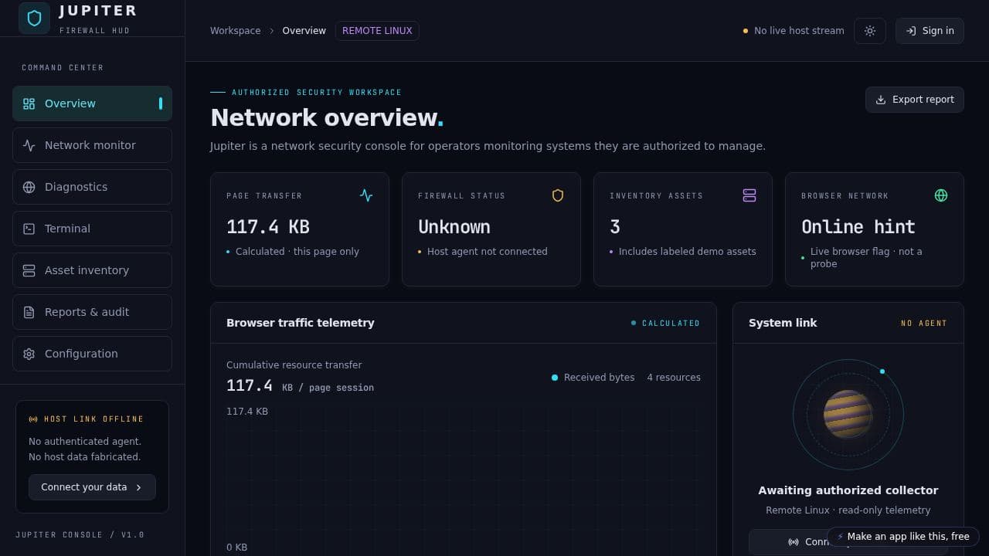
Task: Open the Diagnostics sidebar item
Action: (x=92, y=187)
